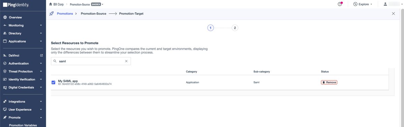Click the trash icon in Remove badge
The width and height of the screenshot is (404, 127).
pyautogui.click(x=324, y=82)
